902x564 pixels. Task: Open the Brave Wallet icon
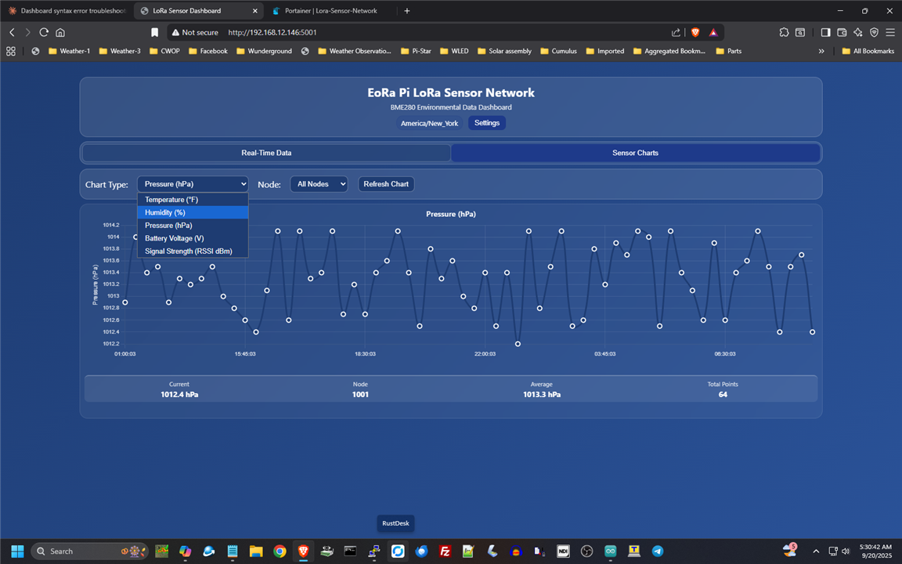pyautogui.click(x=842, y=32)
